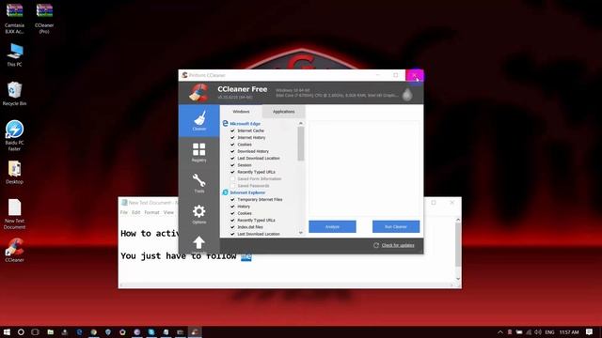Viewport: 602px width, 338px height.
Task: Open File Explorer from the taskbar
Action: click(50, 331)
